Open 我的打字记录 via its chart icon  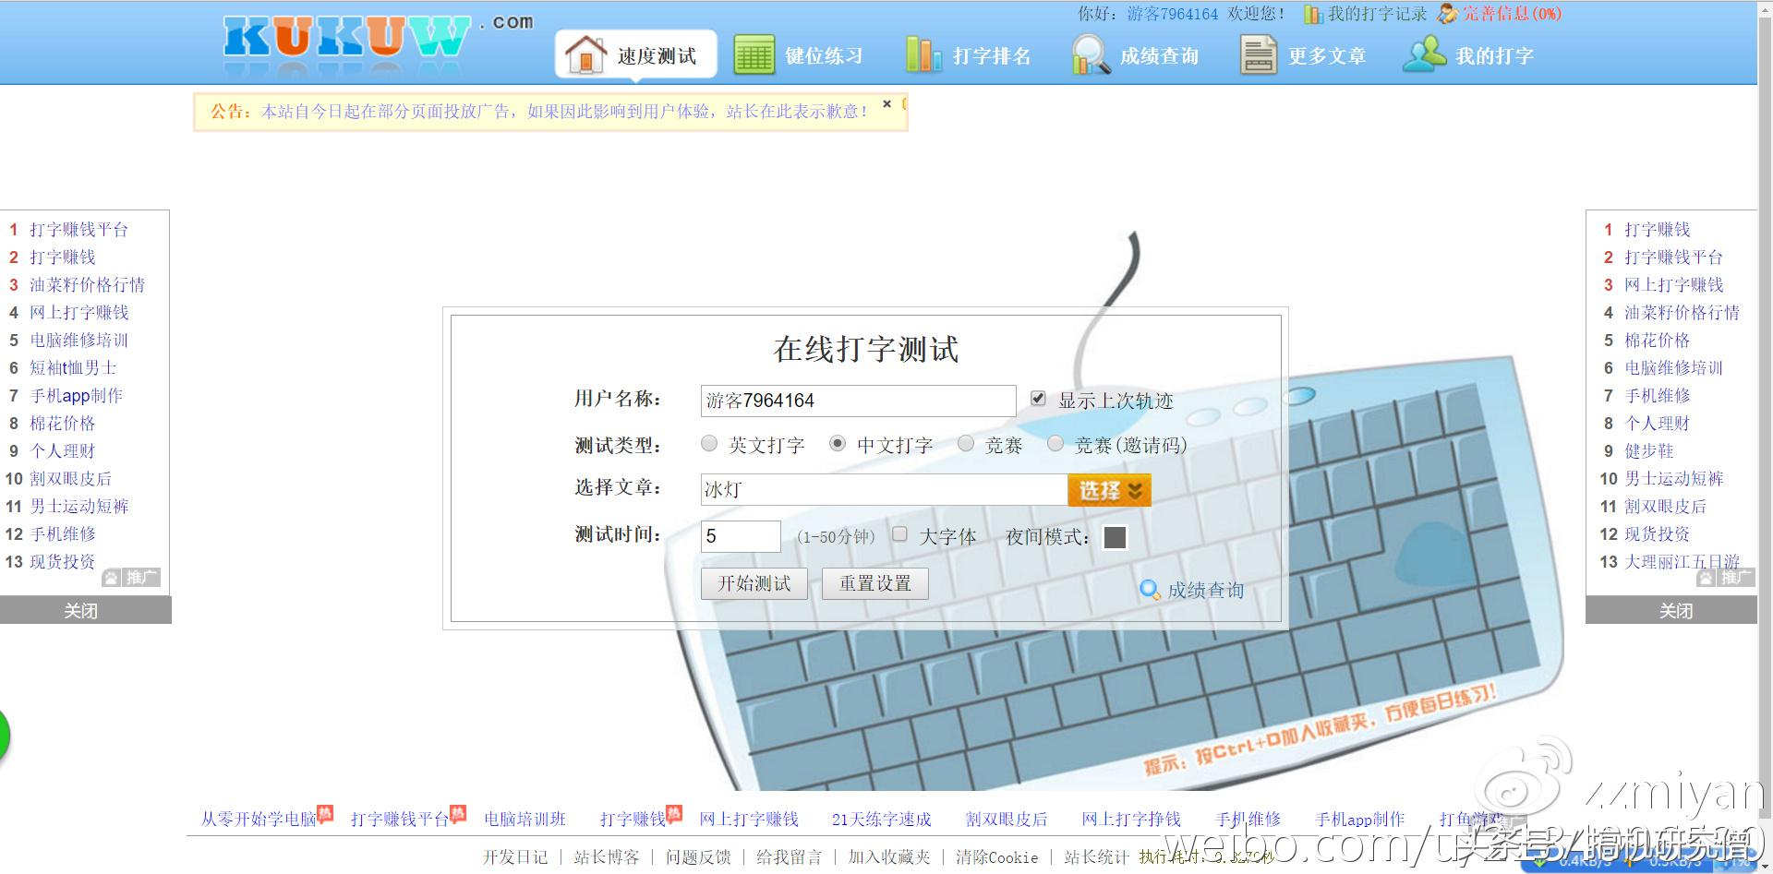pos(1312,15)
